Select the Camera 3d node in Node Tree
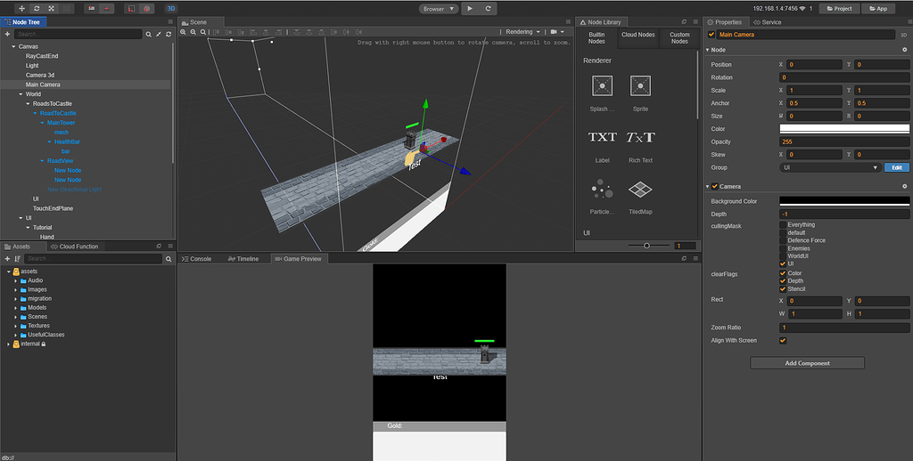Screen dimensions: 913x461 pyautogui.click(x=39, y=75)
